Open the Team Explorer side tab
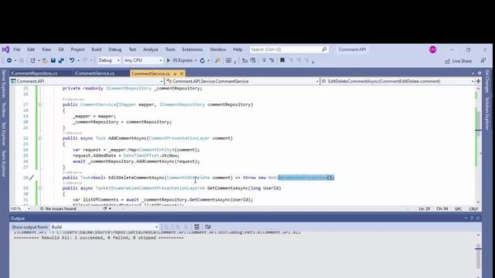This screenshot has height=278, width=495. 4,163
